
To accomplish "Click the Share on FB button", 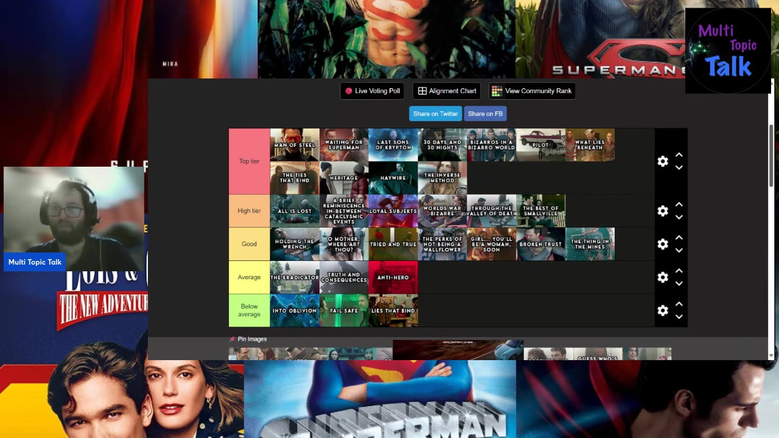I will 485,114.
